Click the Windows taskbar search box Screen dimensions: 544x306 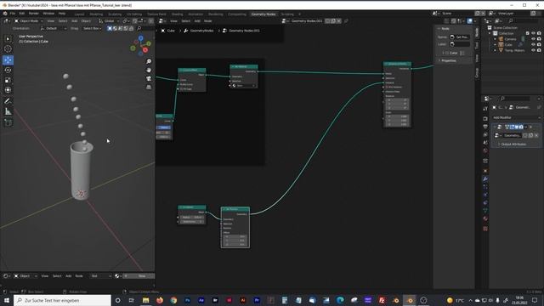62,300
